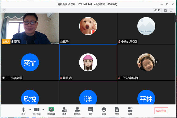Image resolution: width=177 pixels, height=118 pixels.
Task: Open the Documents (文档) panel
Action: coord(117,111)
